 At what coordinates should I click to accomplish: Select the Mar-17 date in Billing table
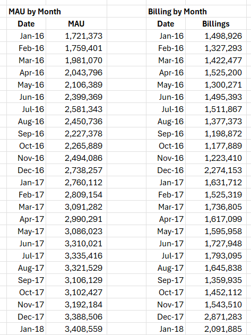(x=166, y=207)
